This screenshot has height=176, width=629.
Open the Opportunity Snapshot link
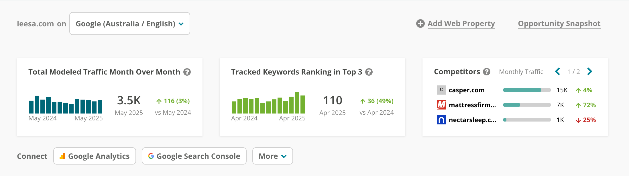point(559,24)
